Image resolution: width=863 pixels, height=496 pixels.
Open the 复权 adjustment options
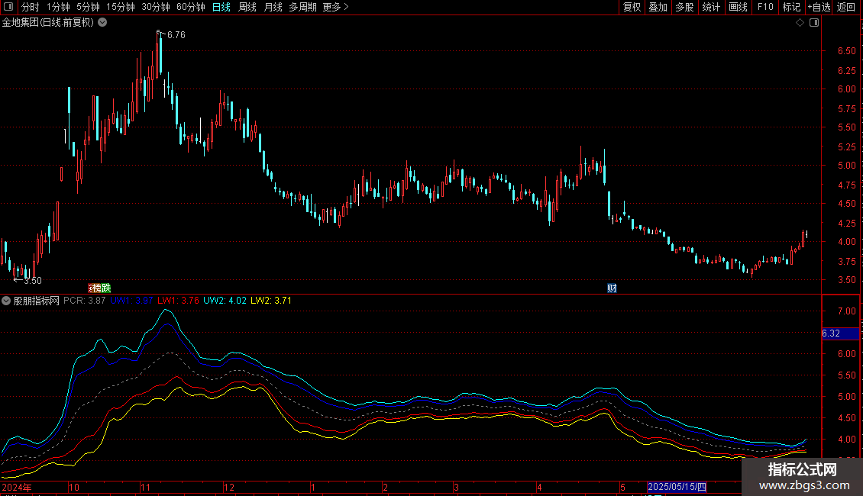(x=632, y=7)
